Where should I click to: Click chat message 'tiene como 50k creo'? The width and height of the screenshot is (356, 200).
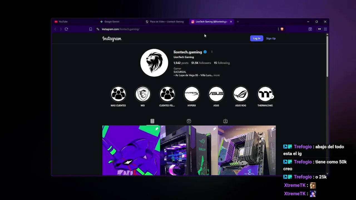[315, 165]
